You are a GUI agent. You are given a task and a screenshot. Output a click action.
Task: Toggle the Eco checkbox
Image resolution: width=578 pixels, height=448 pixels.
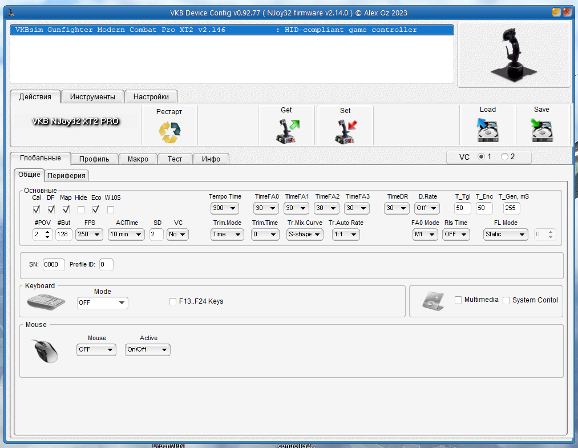click(x=96, y=209)
